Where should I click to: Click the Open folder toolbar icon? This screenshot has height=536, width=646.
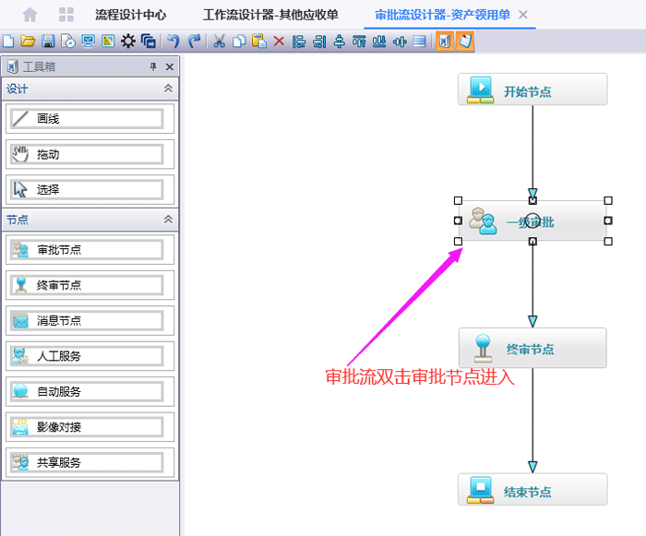[28, 42]
